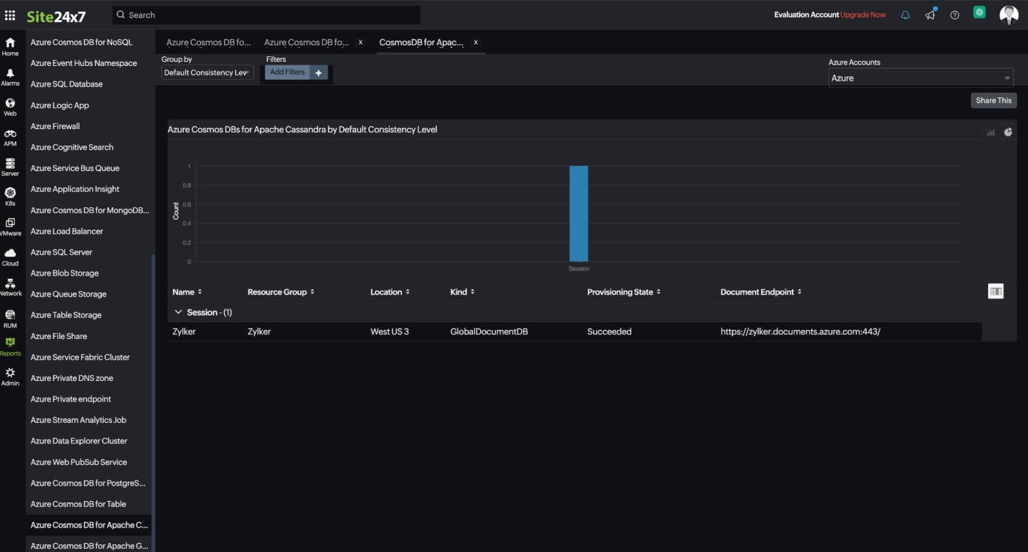
Task: Open the help question mark icon
Action: click(954, 15)
